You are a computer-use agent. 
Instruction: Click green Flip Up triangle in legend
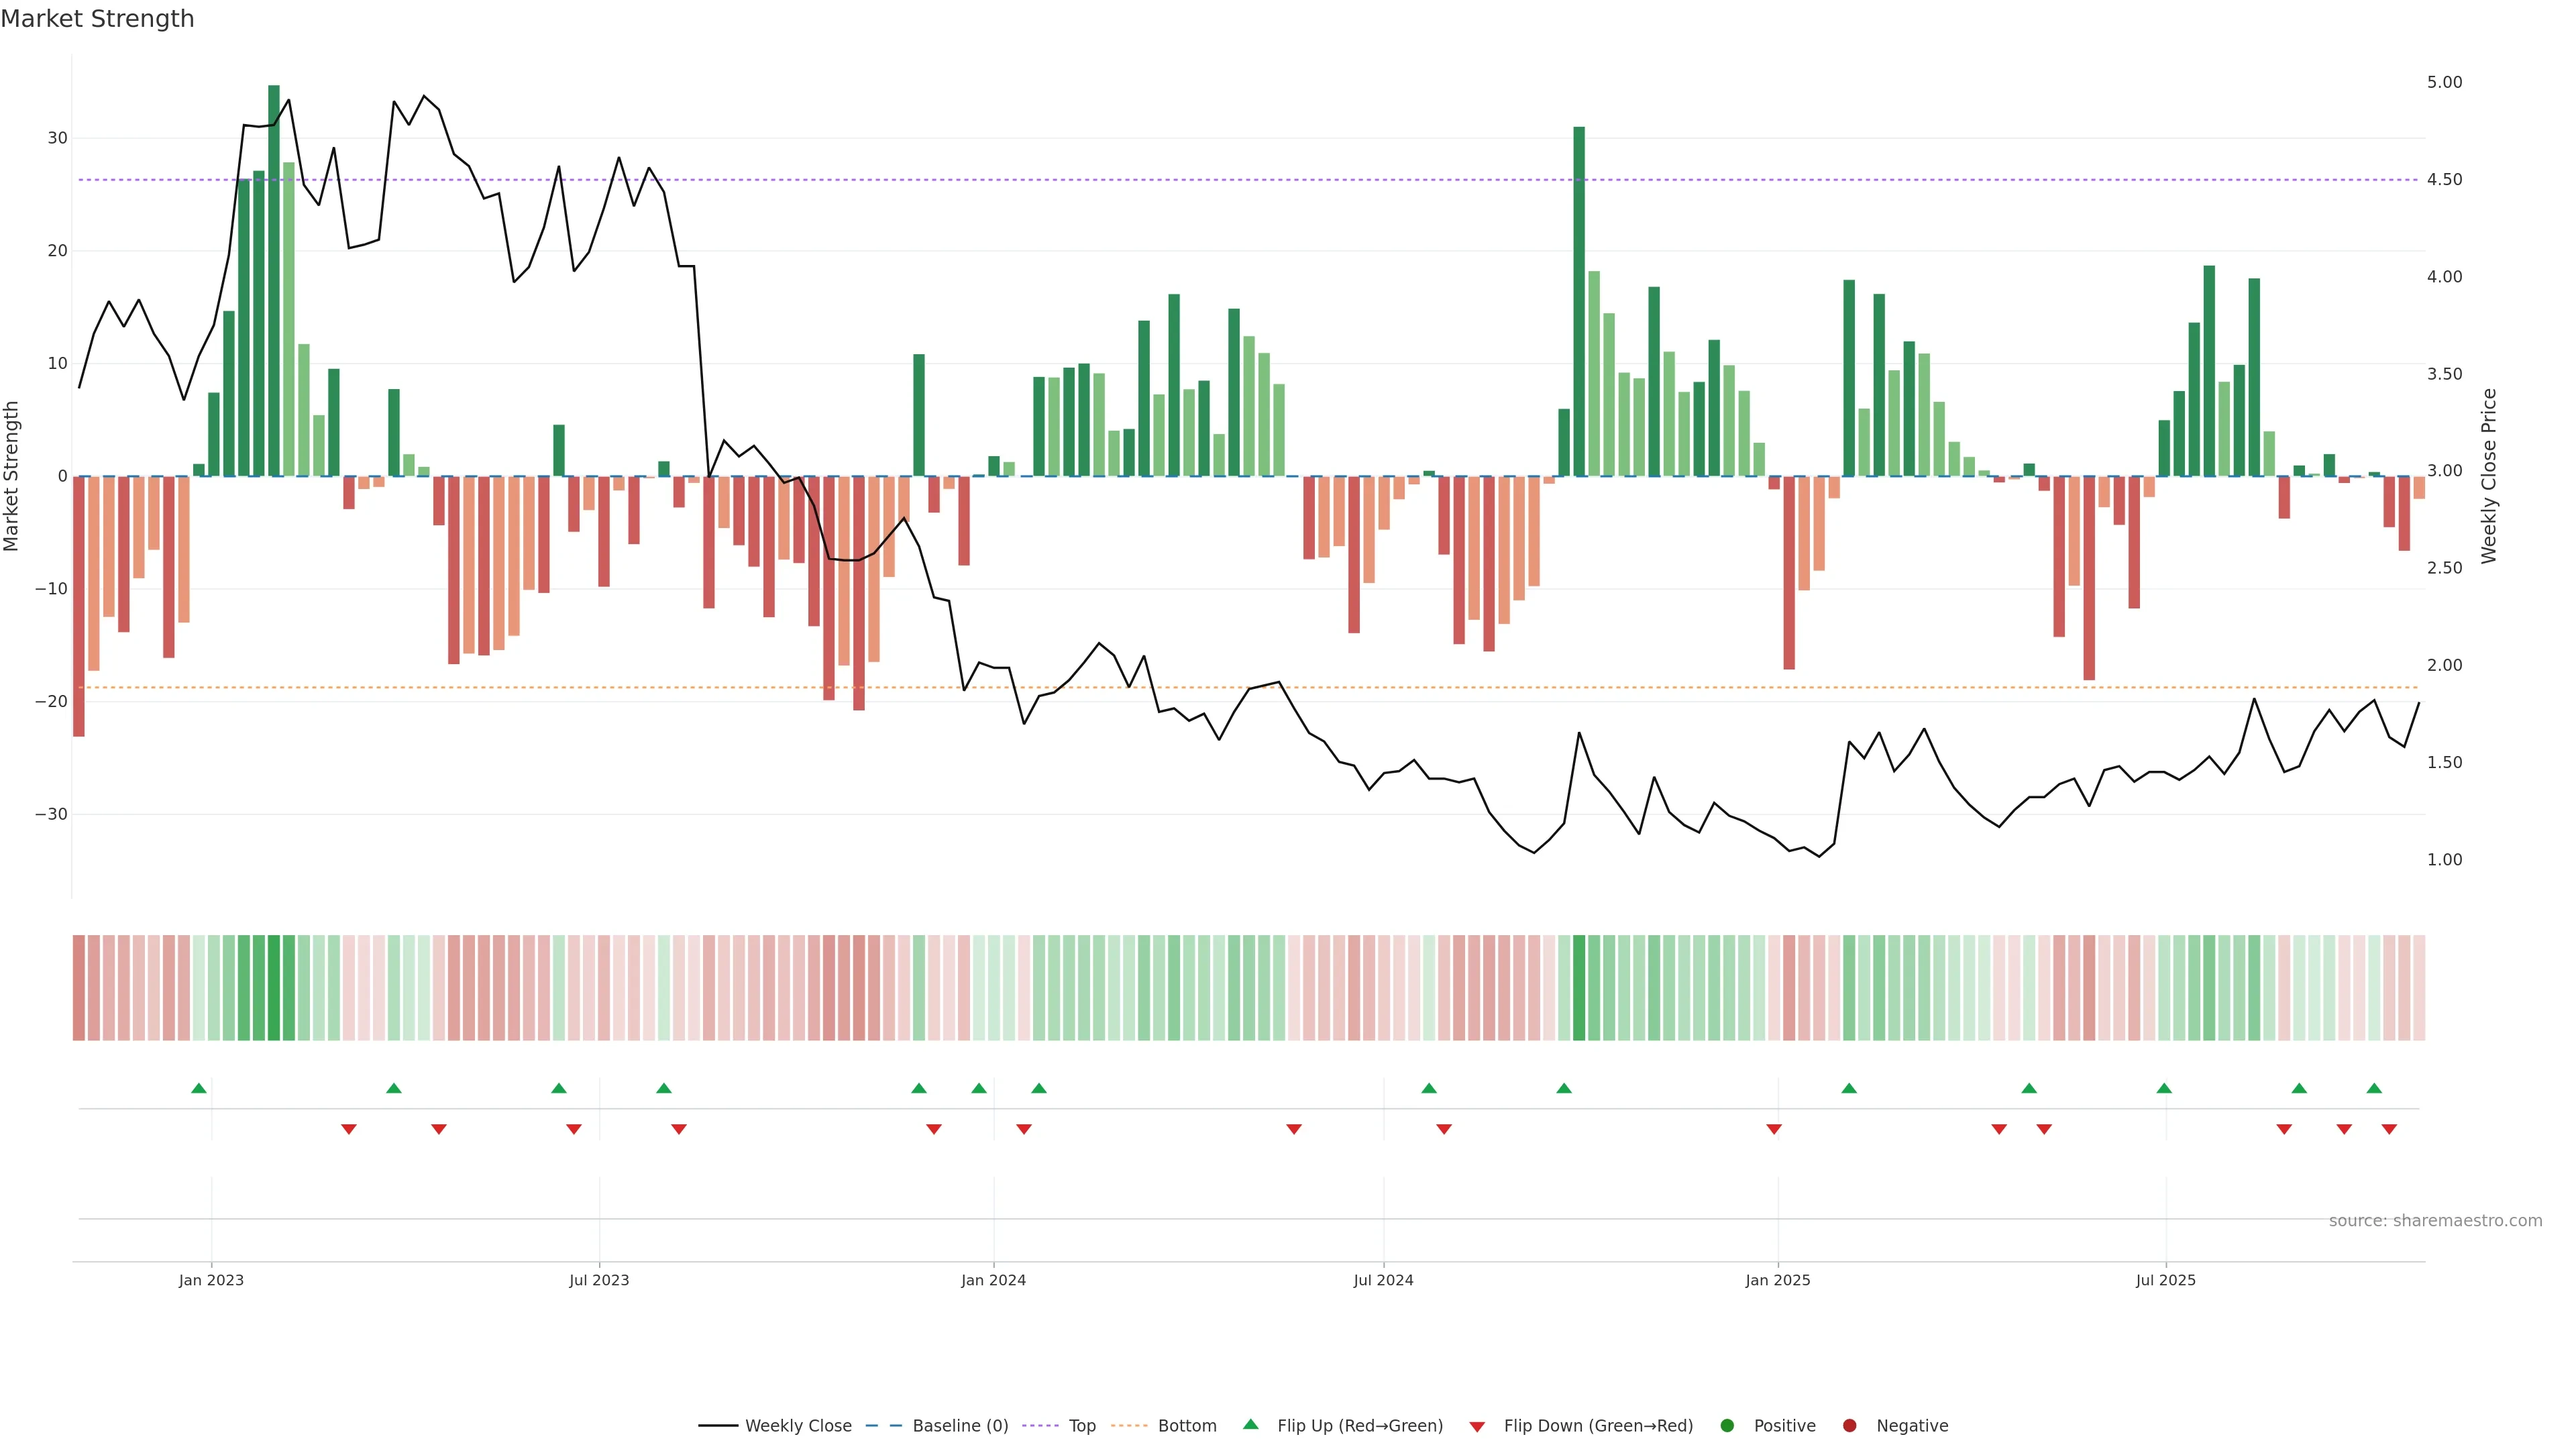click(x=1250, y=1424)
